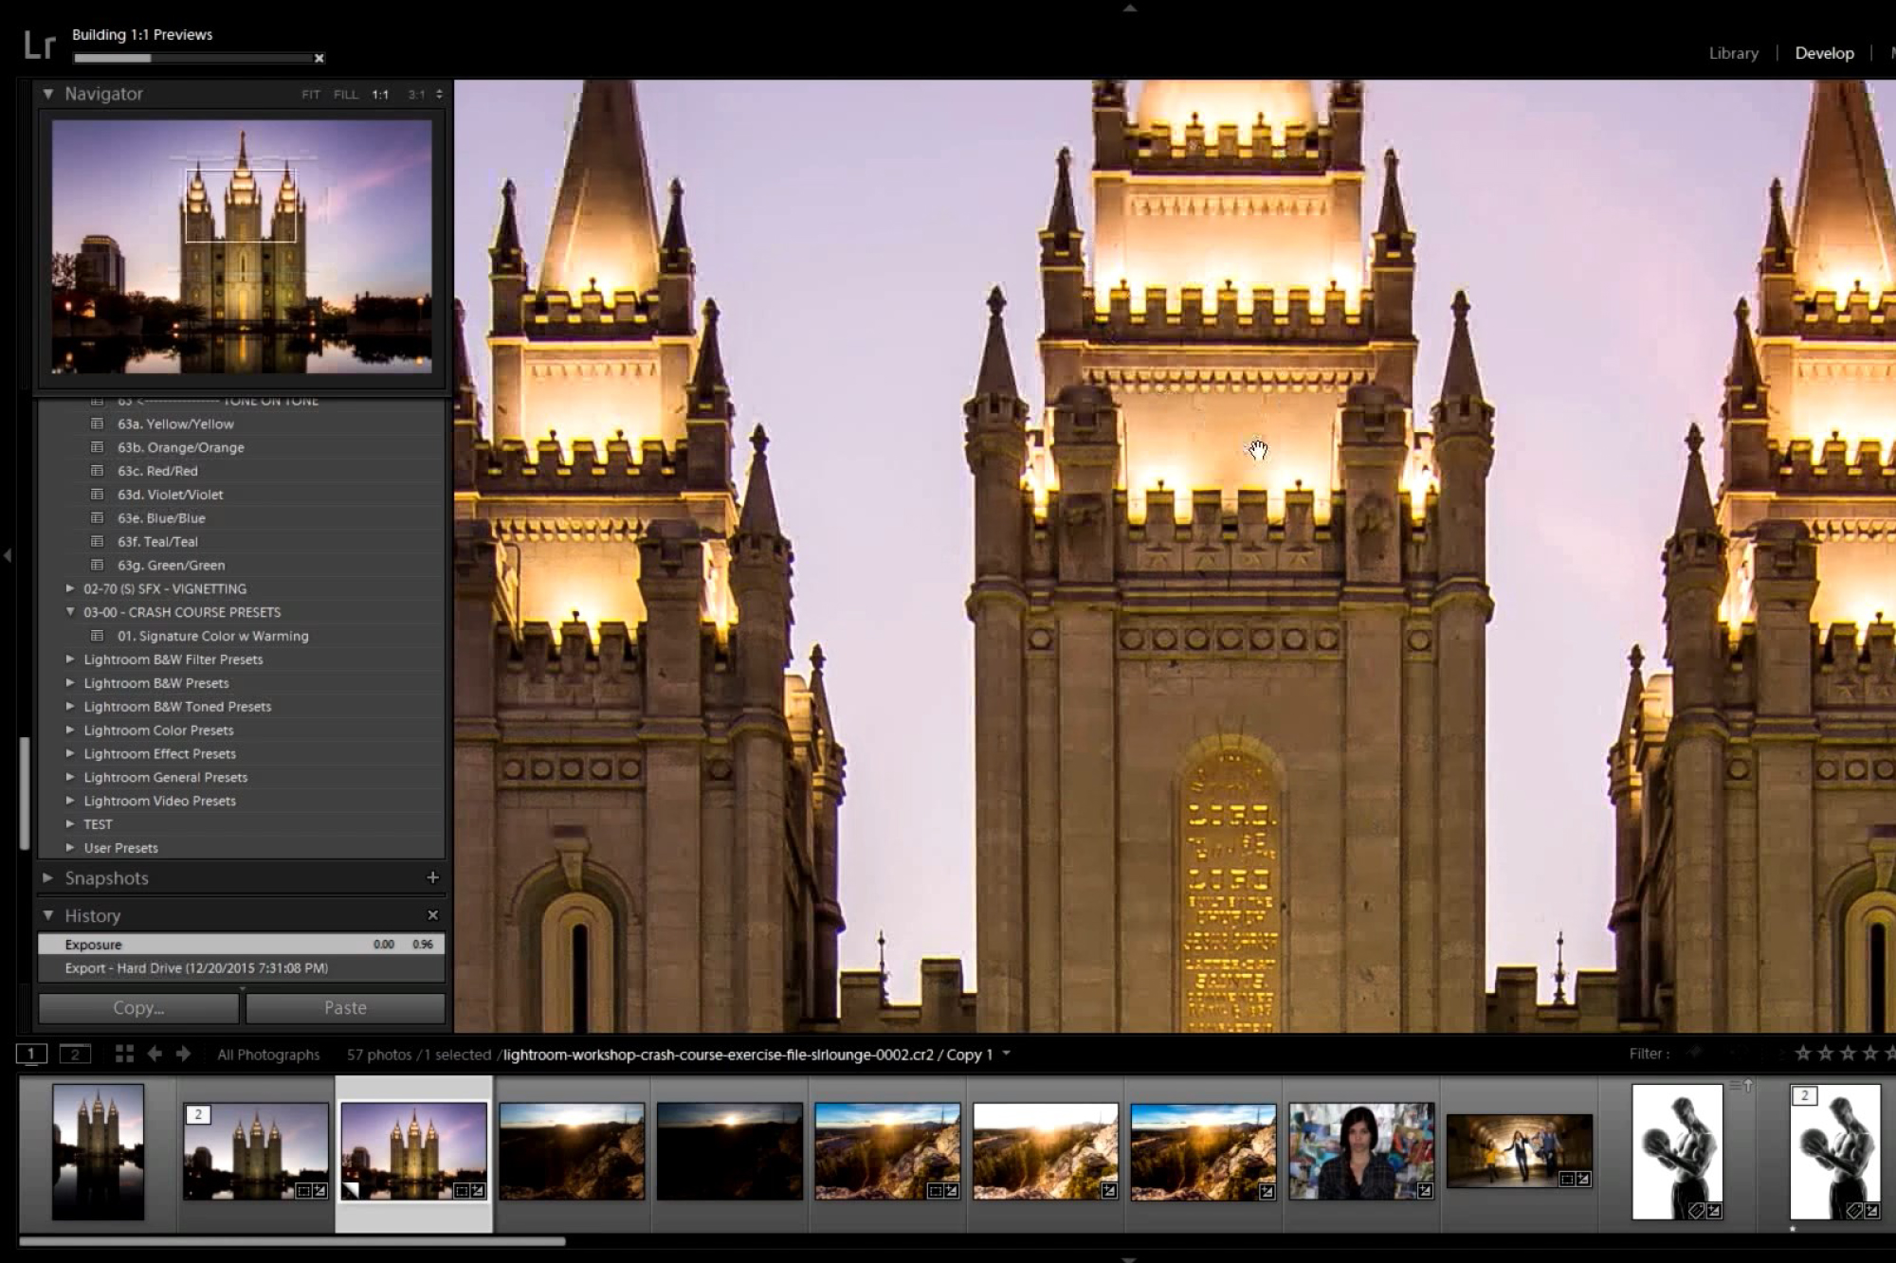Screen dimensions: 1896x1263
Task: Clear history with the X icon
Action: 433,915
